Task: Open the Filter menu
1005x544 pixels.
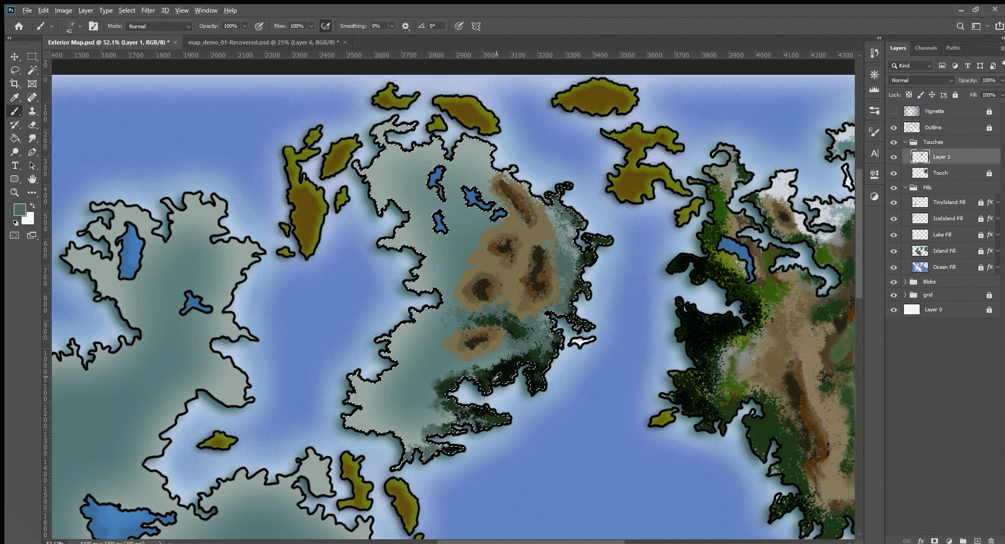Action: pyautogui.click(x=148, y=10)
